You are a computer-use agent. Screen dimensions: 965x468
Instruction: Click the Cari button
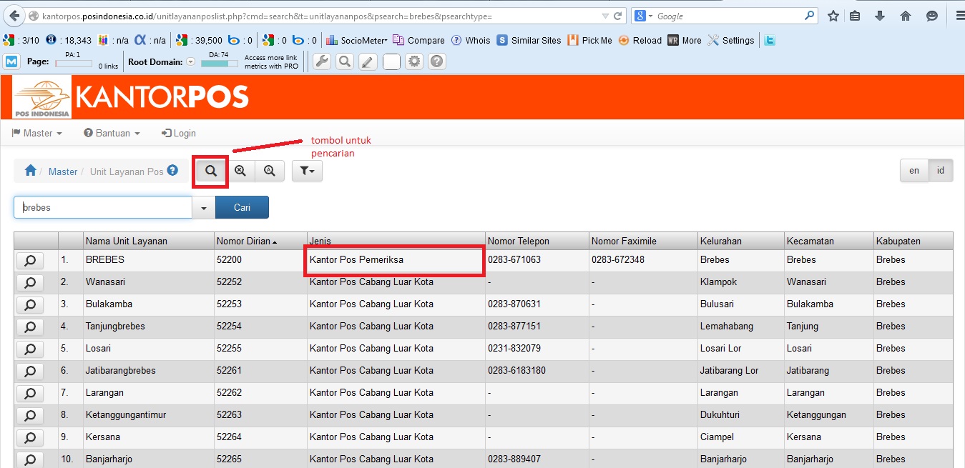[242, 208]
